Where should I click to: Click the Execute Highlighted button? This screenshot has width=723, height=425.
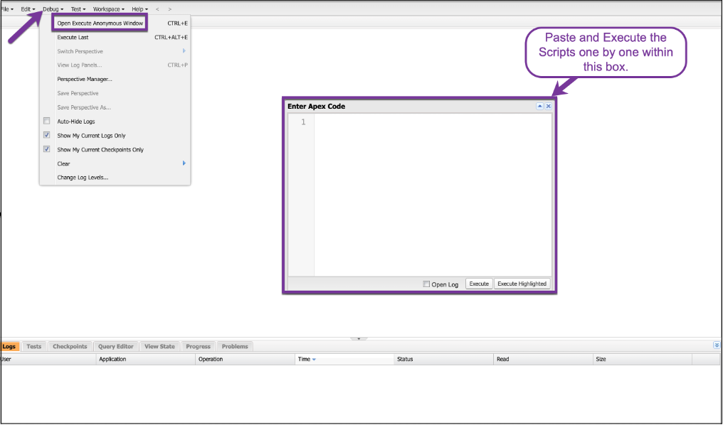522,284
